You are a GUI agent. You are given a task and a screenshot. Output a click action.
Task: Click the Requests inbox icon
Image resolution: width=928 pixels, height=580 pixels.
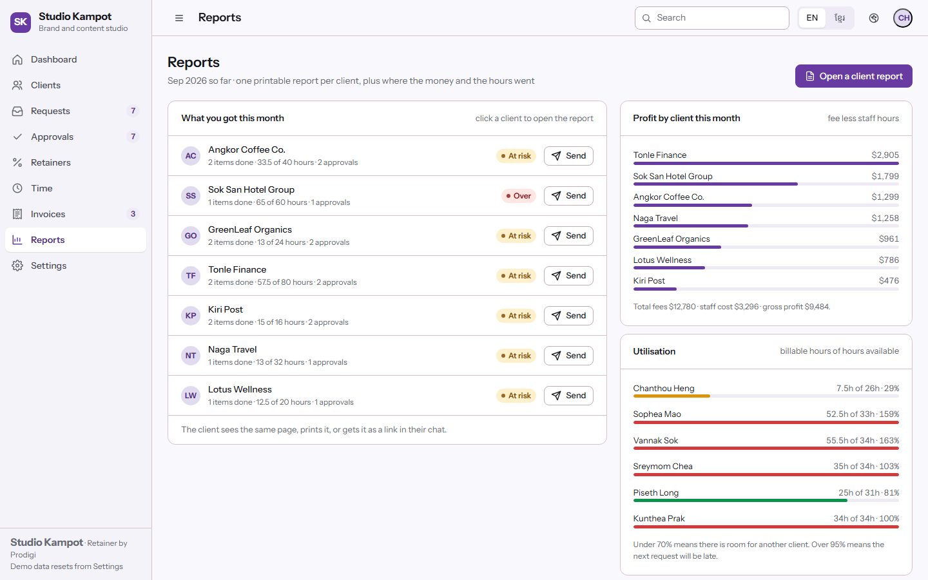pos(17,111)
